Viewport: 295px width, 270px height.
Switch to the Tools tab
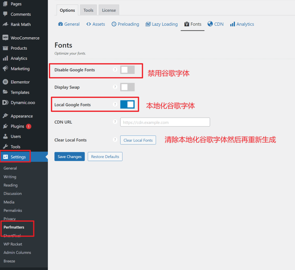pos(88,10)
